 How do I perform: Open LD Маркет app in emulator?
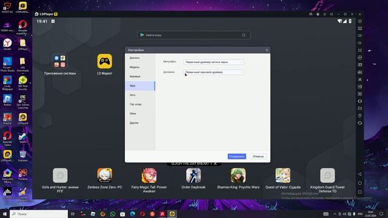pyautogui.click(x=104, y=61)
